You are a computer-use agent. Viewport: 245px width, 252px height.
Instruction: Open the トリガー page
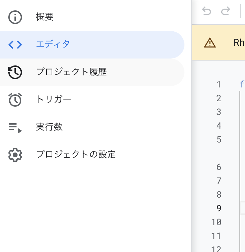pos(54,99)
